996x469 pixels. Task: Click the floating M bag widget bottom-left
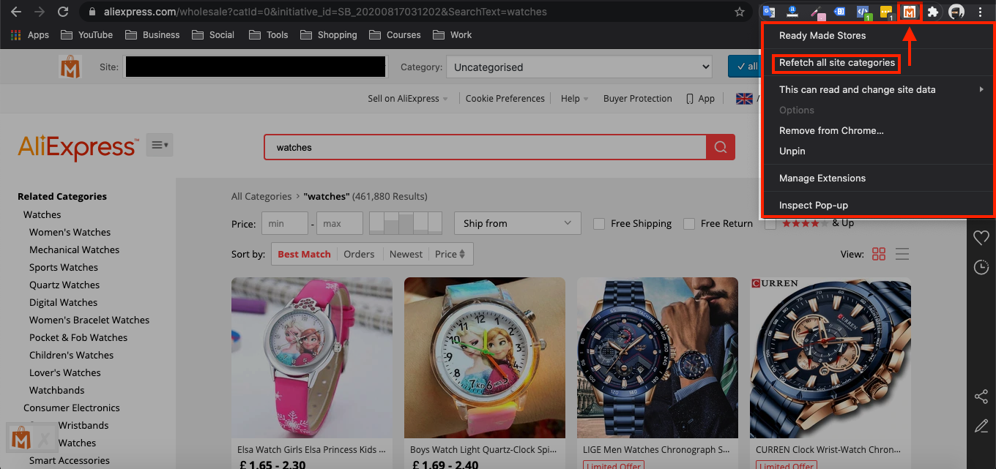(x=21, y=438)
